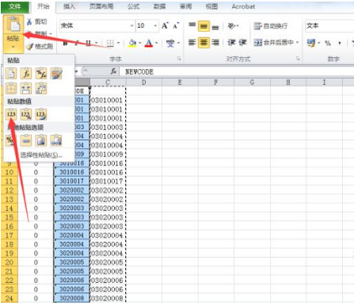Expand the 粘贴 dropdown arrow
354x306 pixels.
(13, 48)
